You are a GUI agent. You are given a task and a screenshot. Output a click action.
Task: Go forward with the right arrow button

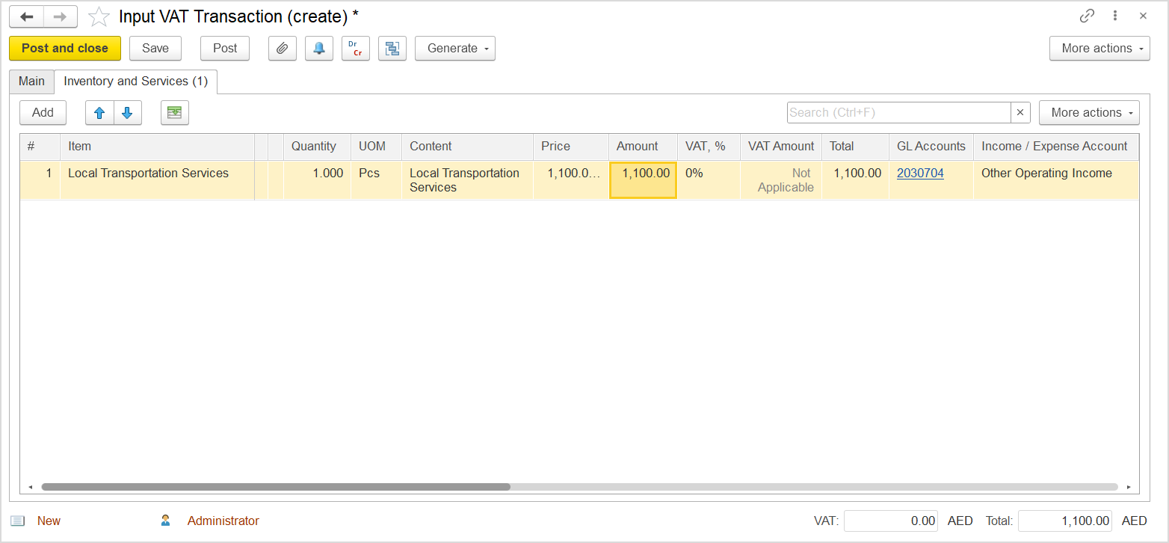coord(60,16)
